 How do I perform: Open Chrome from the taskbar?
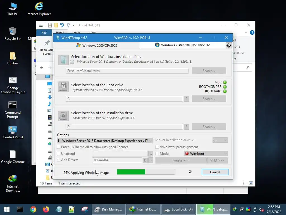click(33, 209)
